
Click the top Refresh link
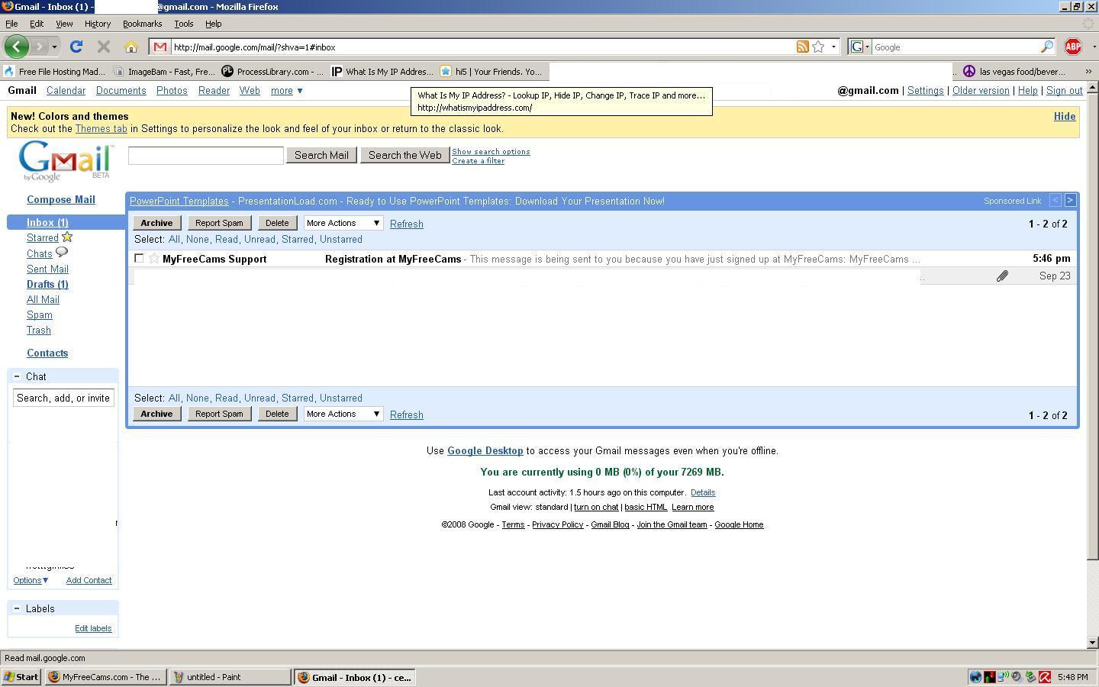[x=406, y=224]
